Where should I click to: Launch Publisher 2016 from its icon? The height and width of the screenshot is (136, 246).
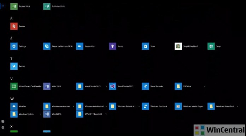tap(47, 6)
